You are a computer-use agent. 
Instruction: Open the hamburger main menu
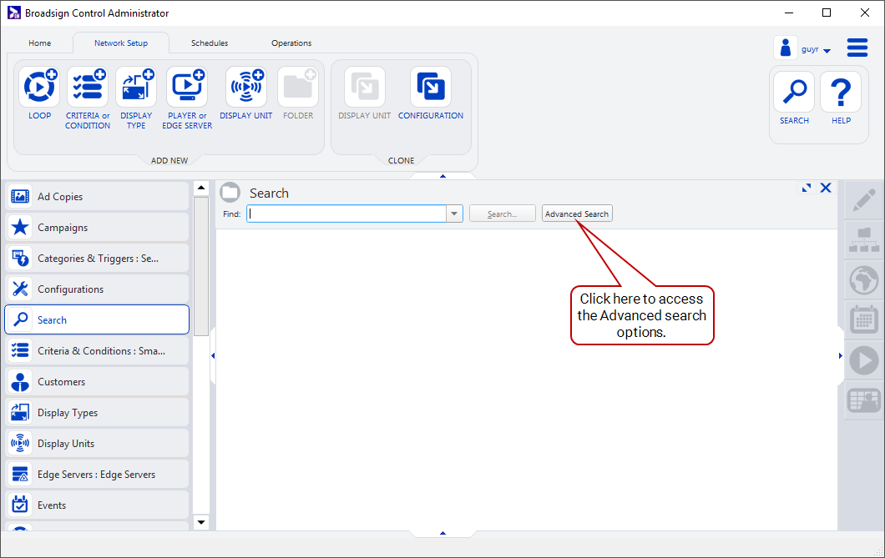[857, 48]
